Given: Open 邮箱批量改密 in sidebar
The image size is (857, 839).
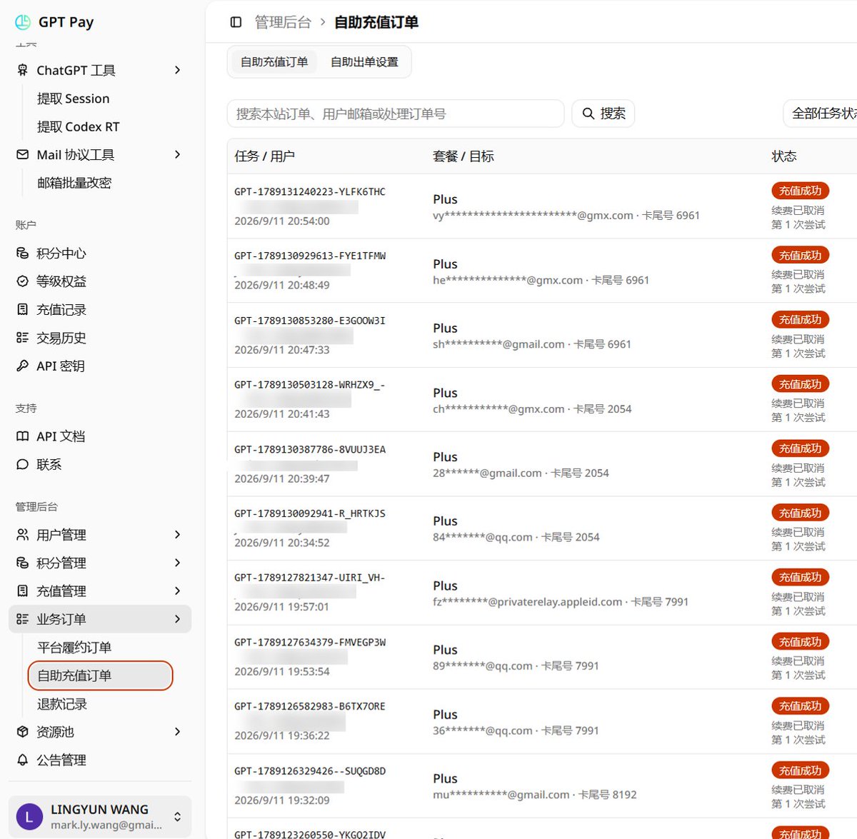Looking at the screenshot, I should click(x=74, y=183).
